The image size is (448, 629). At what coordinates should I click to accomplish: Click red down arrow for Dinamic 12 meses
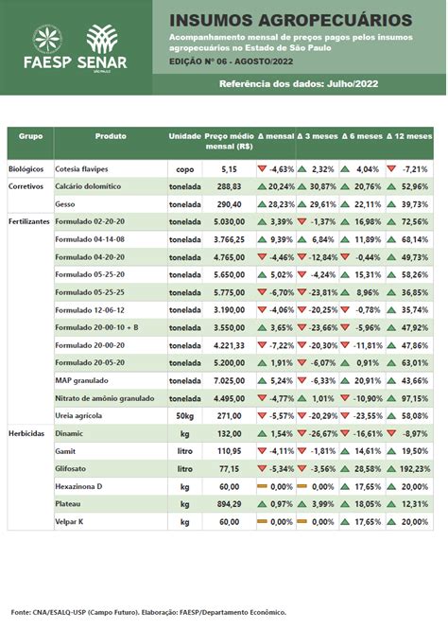tap(391, 433)
